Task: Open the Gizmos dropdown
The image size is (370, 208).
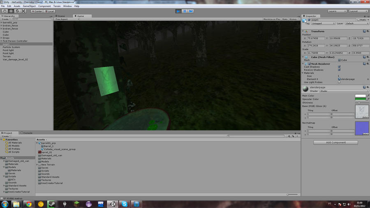Action: [x=294, y=19]
